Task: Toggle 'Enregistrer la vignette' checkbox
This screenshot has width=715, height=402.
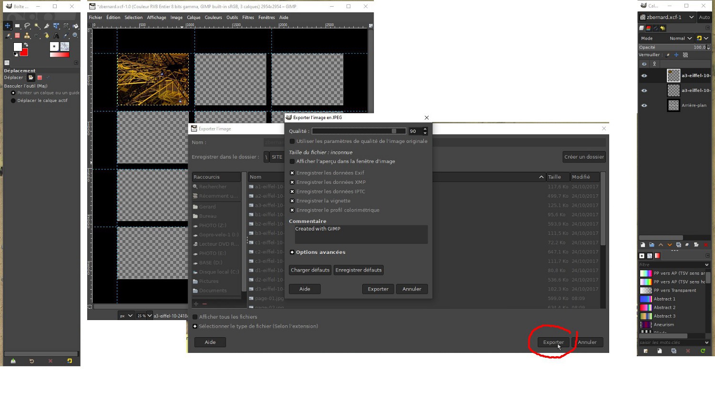Action: coord(292,201)
